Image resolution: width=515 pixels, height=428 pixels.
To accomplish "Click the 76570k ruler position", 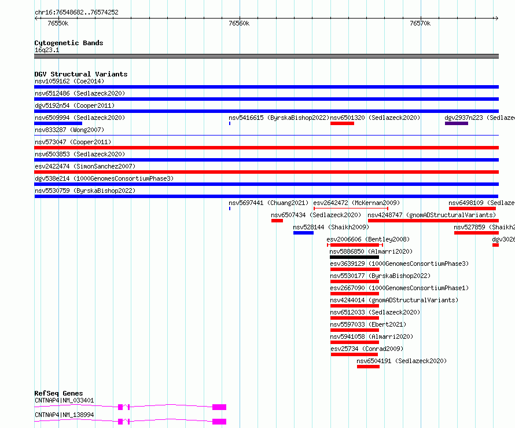I will (420, 23).
